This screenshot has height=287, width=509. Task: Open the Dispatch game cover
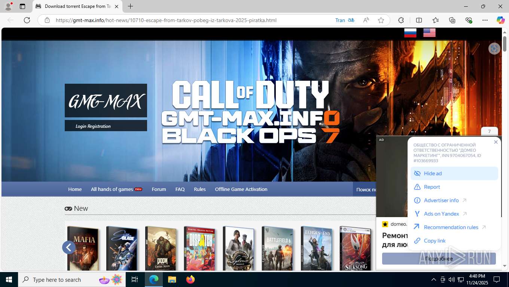[x=200, y=248]
